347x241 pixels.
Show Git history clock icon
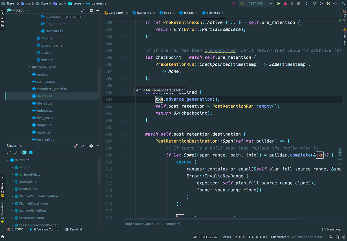tap(328, 4)
